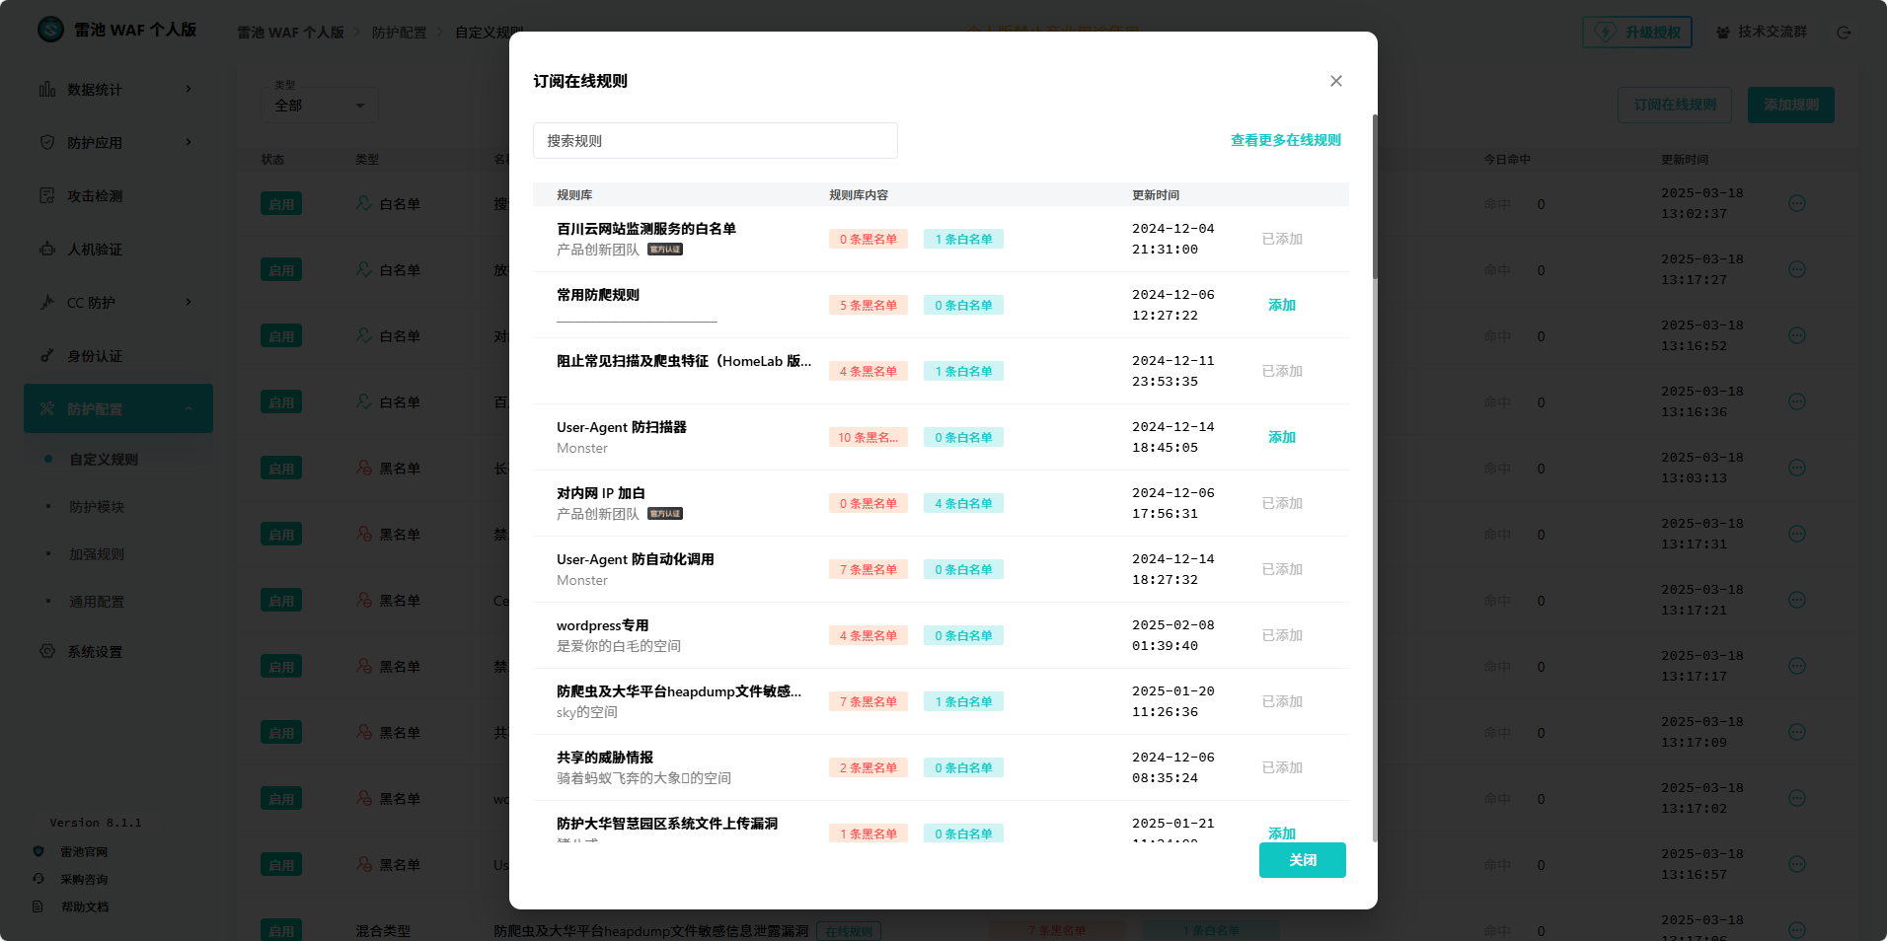This screenshot has height=941, width=1887.
Task: Click the 系统设置 gear icon
Action: pyautogui.click(x=47, y=651)
